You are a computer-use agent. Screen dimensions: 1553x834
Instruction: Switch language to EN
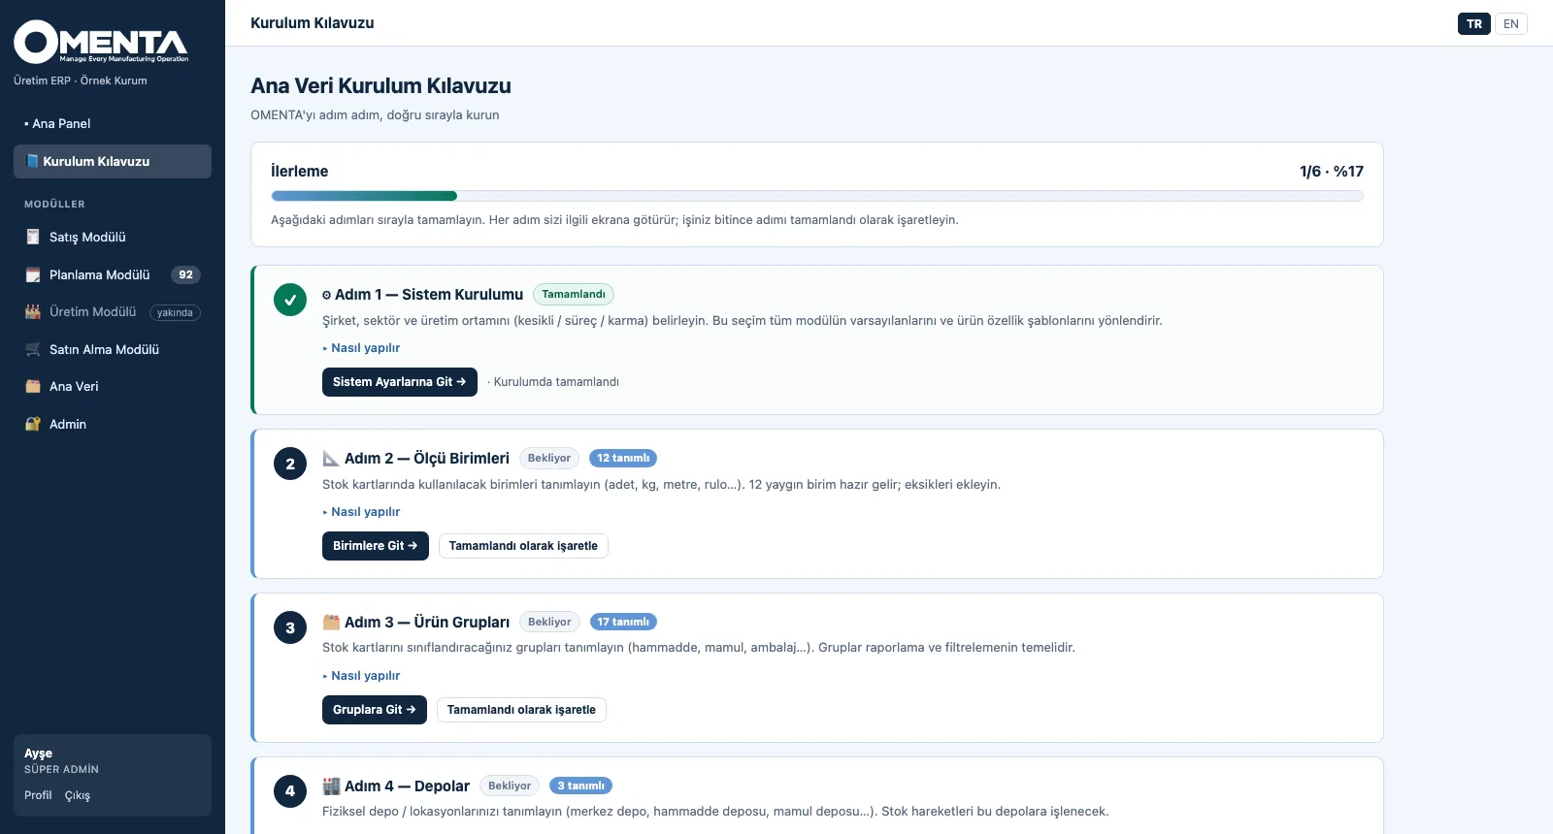point(1510,23)
